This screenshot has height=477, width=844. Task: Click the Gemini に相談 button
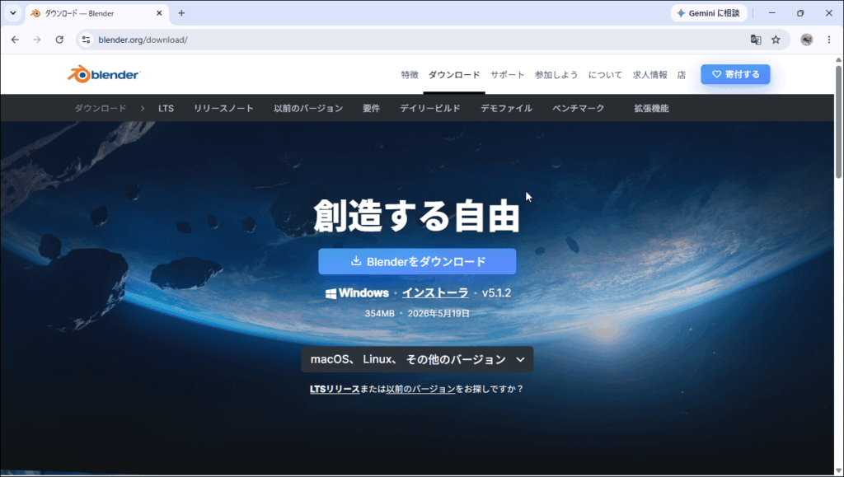tap(709, 13)
